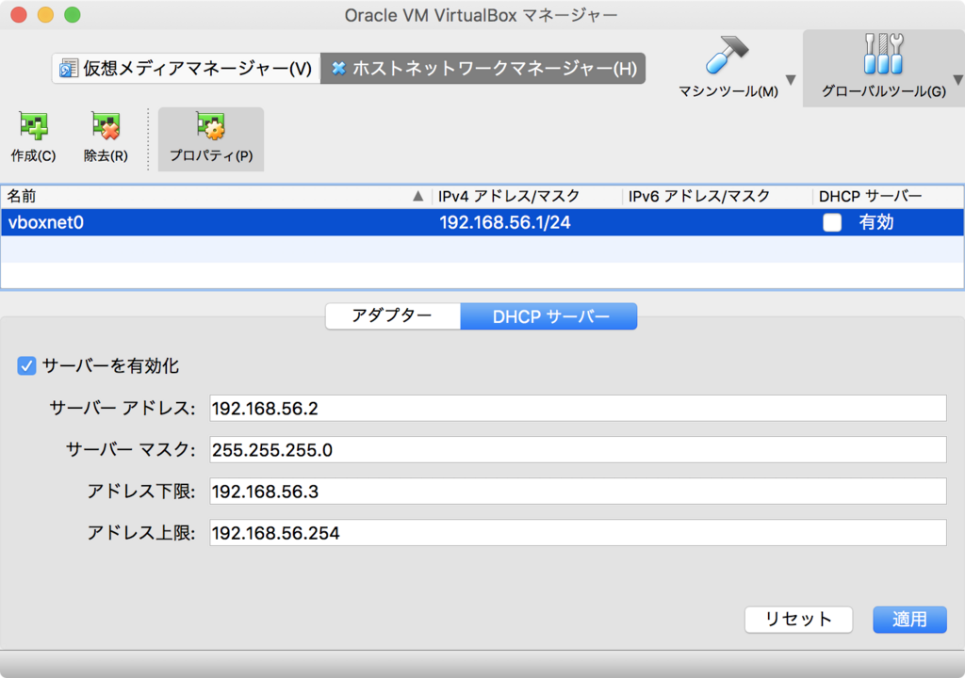Open Machine Tools (マシンツール) hammer icon
The width and height of the screenshot is (965, 678).
click(727, 54)
